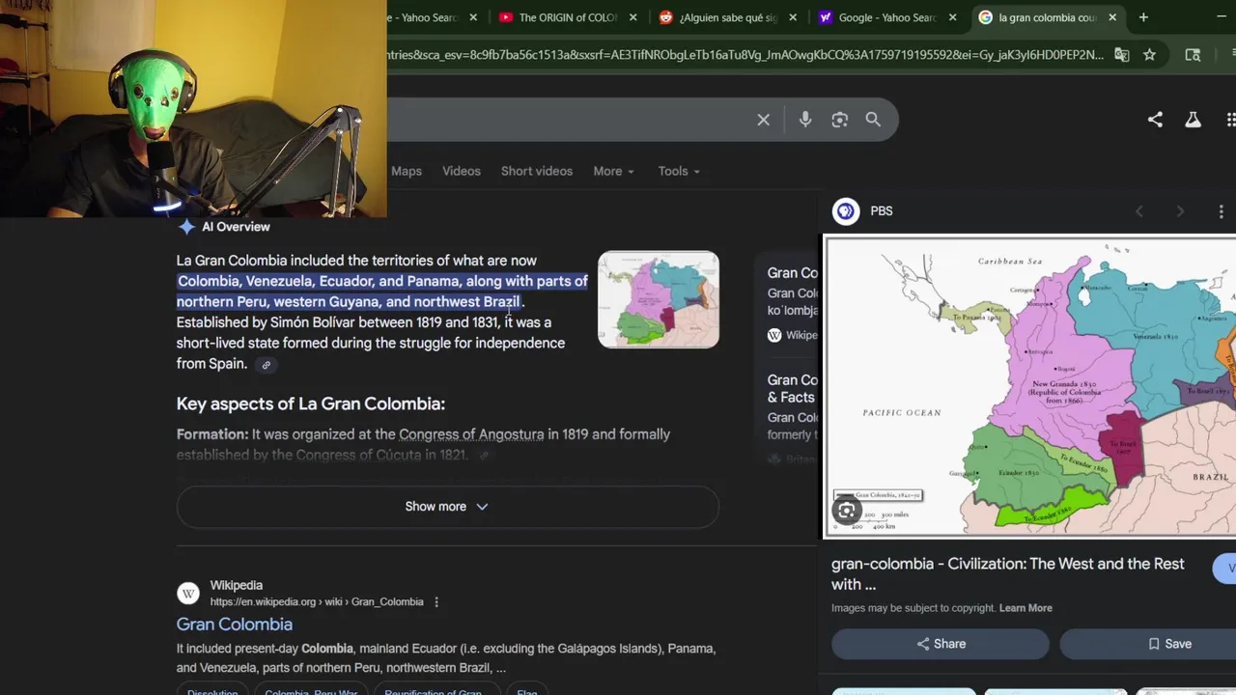The image size is (1236, 695).
Task: Click the 'Congress of Angostura' link
Action: pyautogui.click(x=471, y=434)
